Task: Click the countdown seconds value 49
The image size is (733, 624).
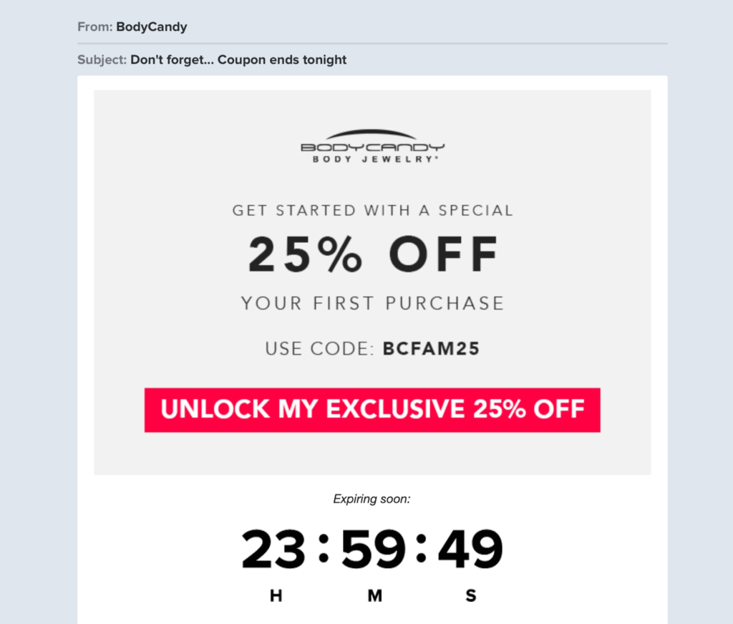Action: pos(470,550)
